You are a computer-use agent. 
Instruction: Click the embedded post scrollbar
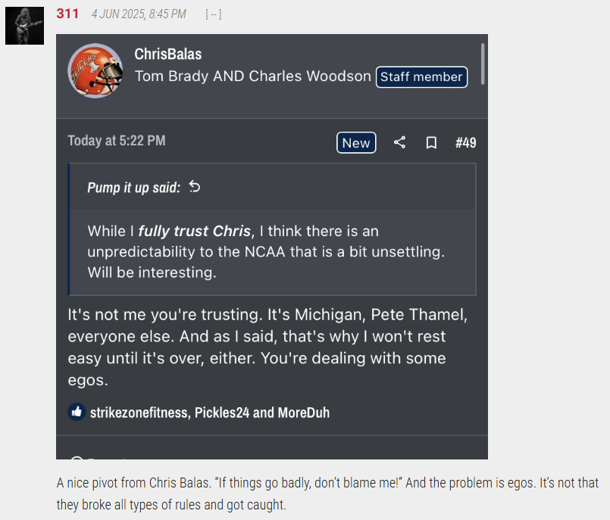click(483, 64)
